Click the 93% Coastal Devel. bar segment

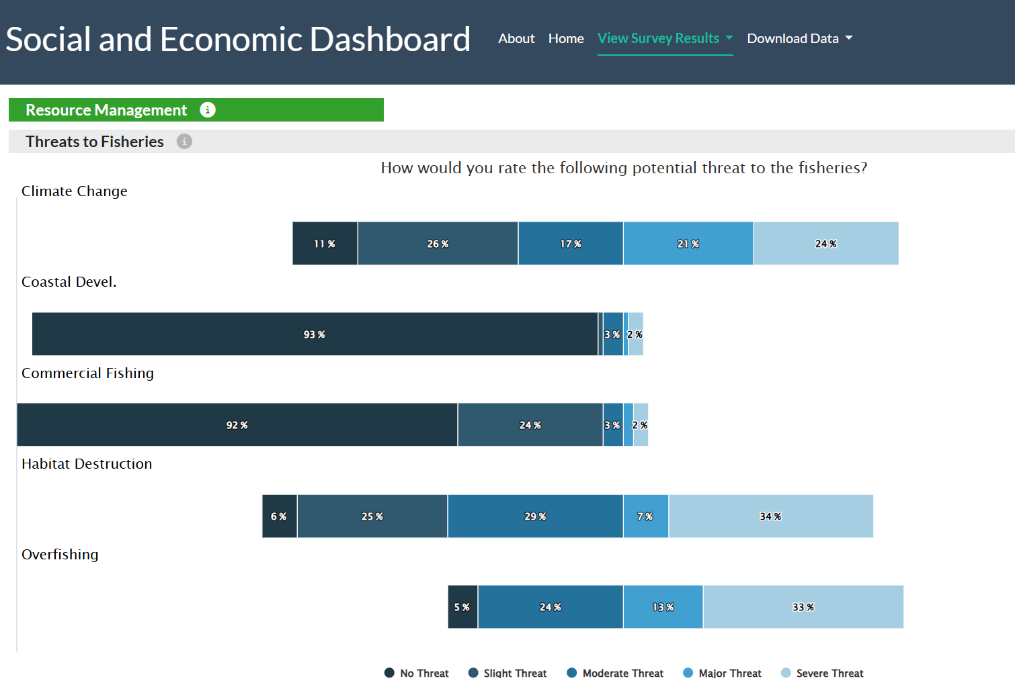[315, 334]
